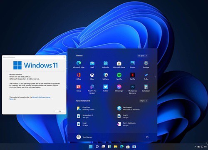Viewport: 208px width, 150px height.
Task: Open Netflix
Action: (132, 76)
